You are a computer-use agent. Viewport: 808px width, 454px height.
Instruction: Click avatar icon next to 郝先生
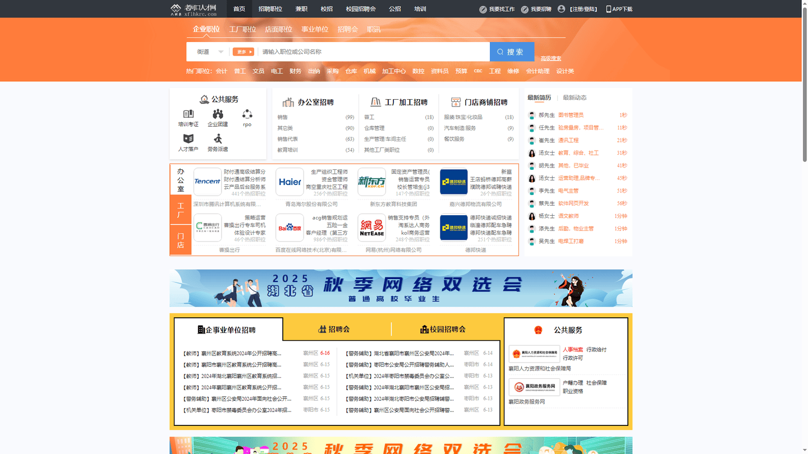pyautogui.click(x=532, y=115)
